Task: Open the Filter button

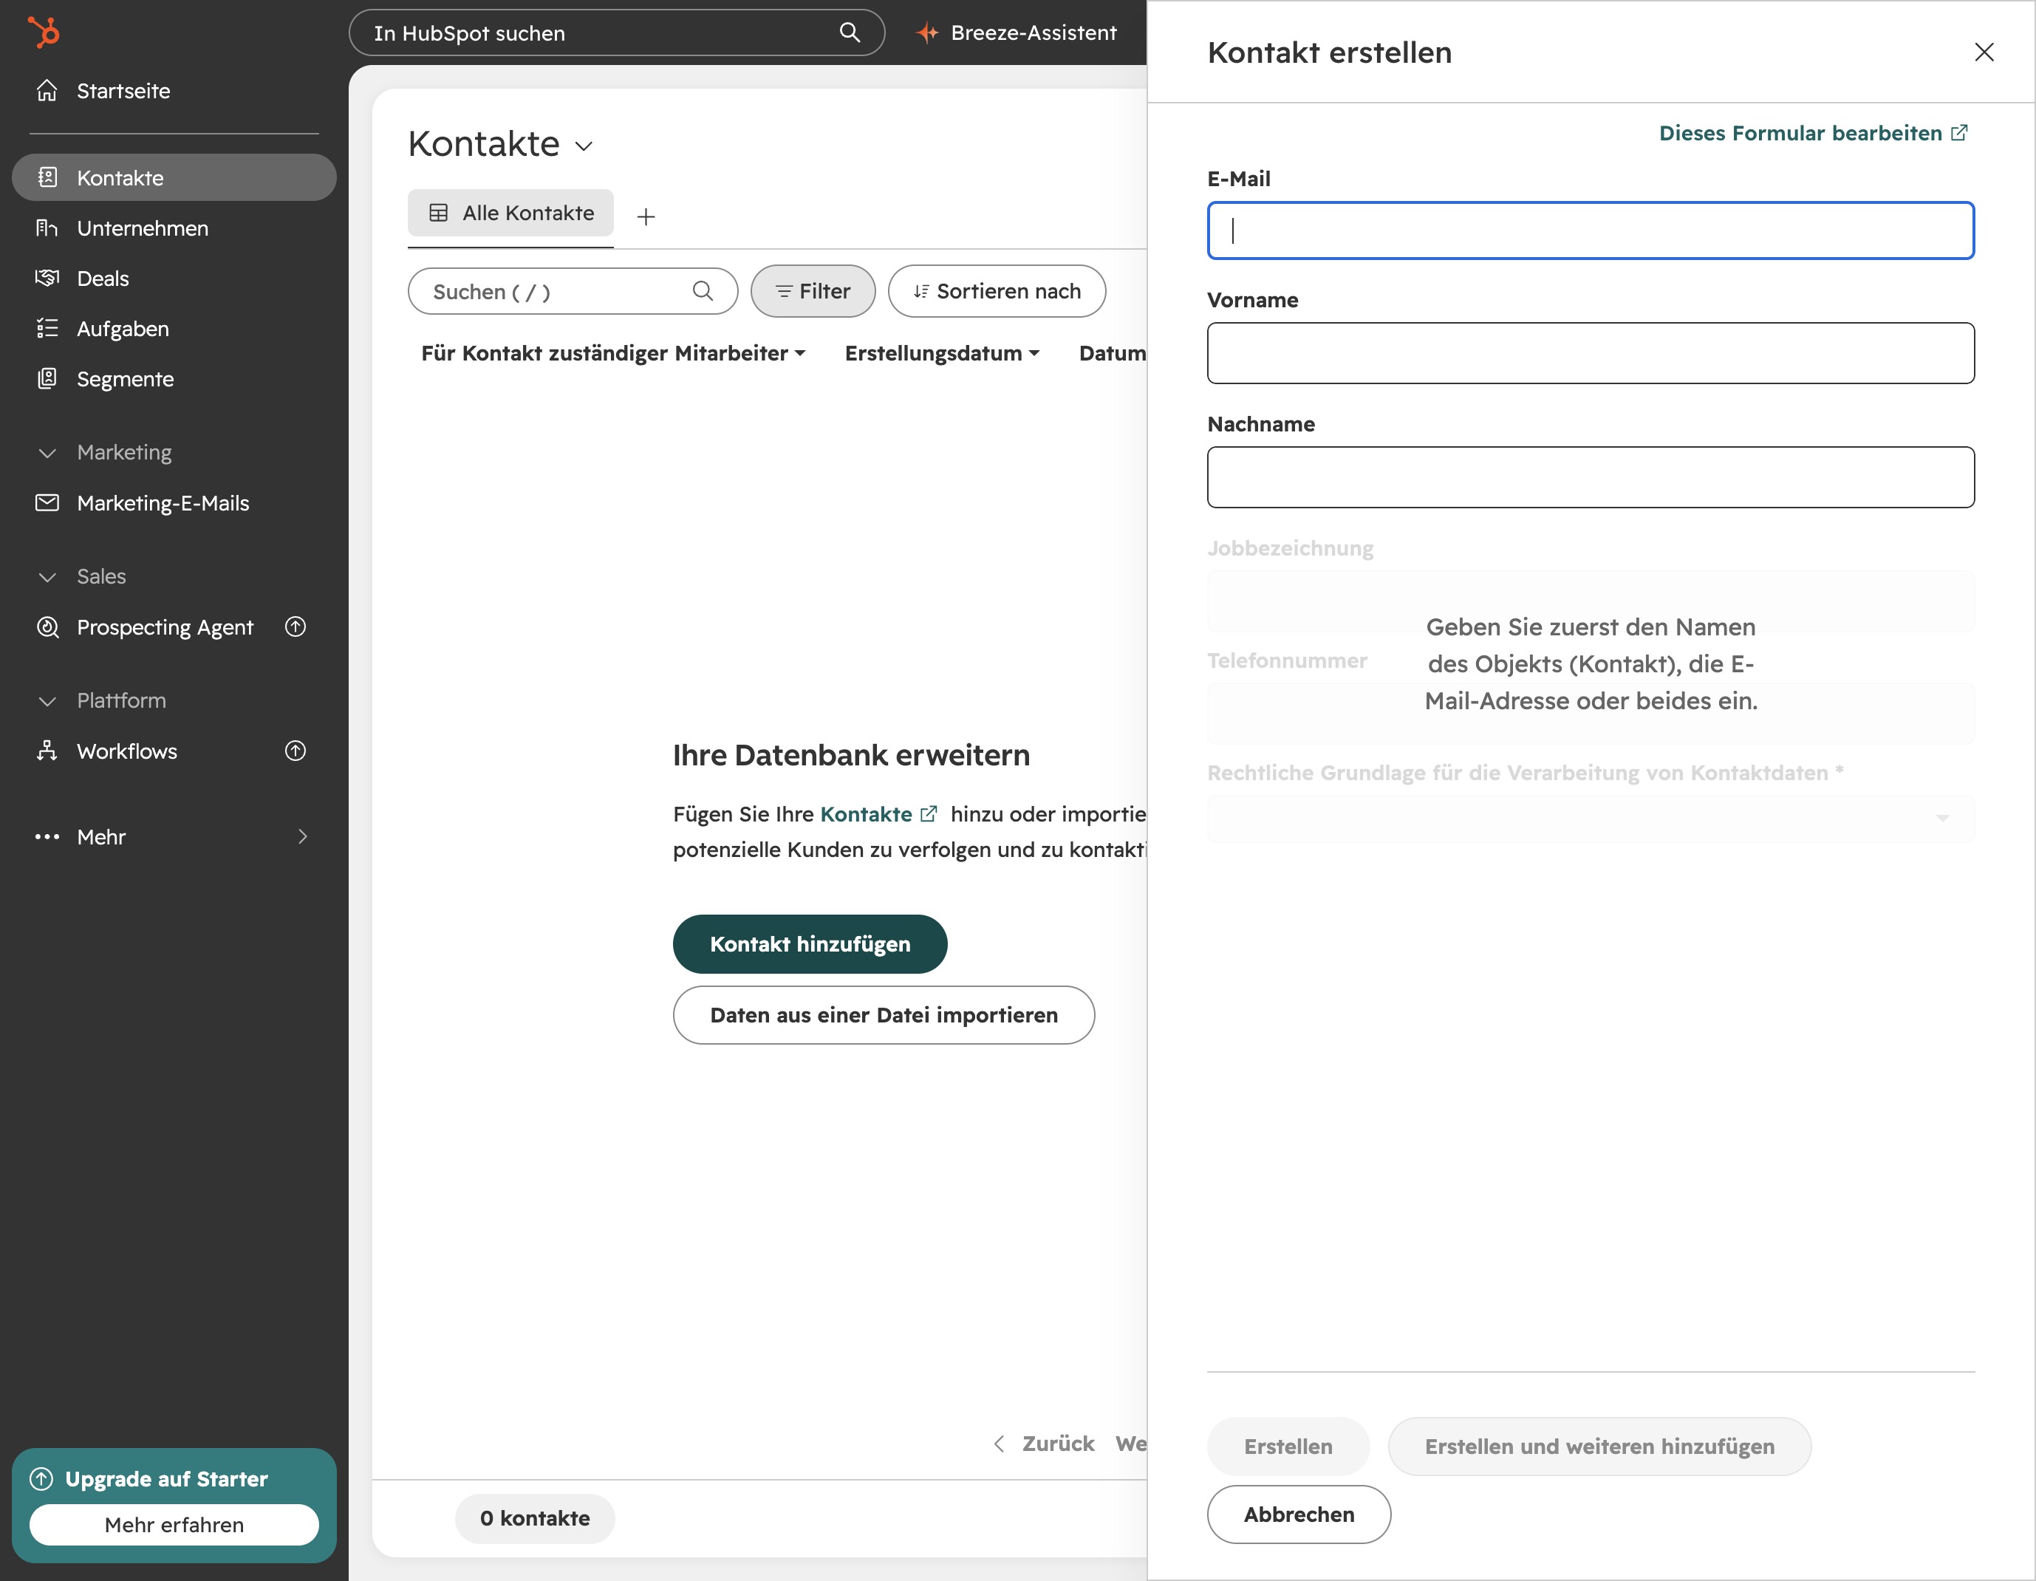Action: pyautogui.click(x=813, y=292)
